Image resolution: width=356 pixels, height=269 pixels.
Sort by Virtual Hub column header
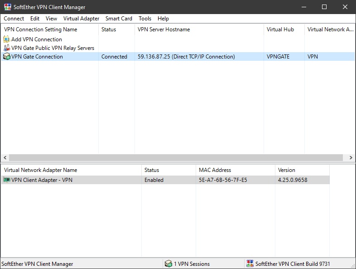284,29
